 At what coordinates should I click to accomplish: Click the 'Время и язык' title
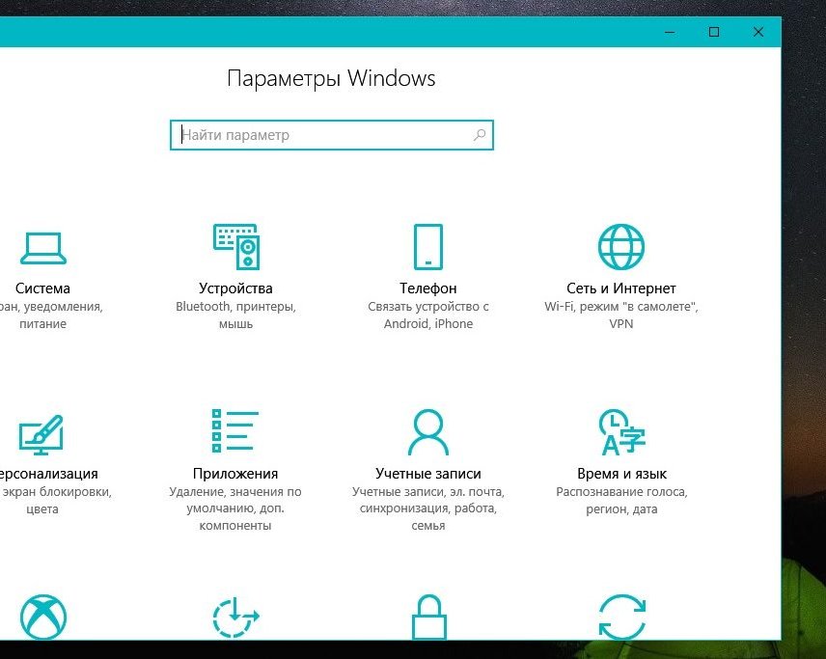pyautogui.click(x=621, y=474)
